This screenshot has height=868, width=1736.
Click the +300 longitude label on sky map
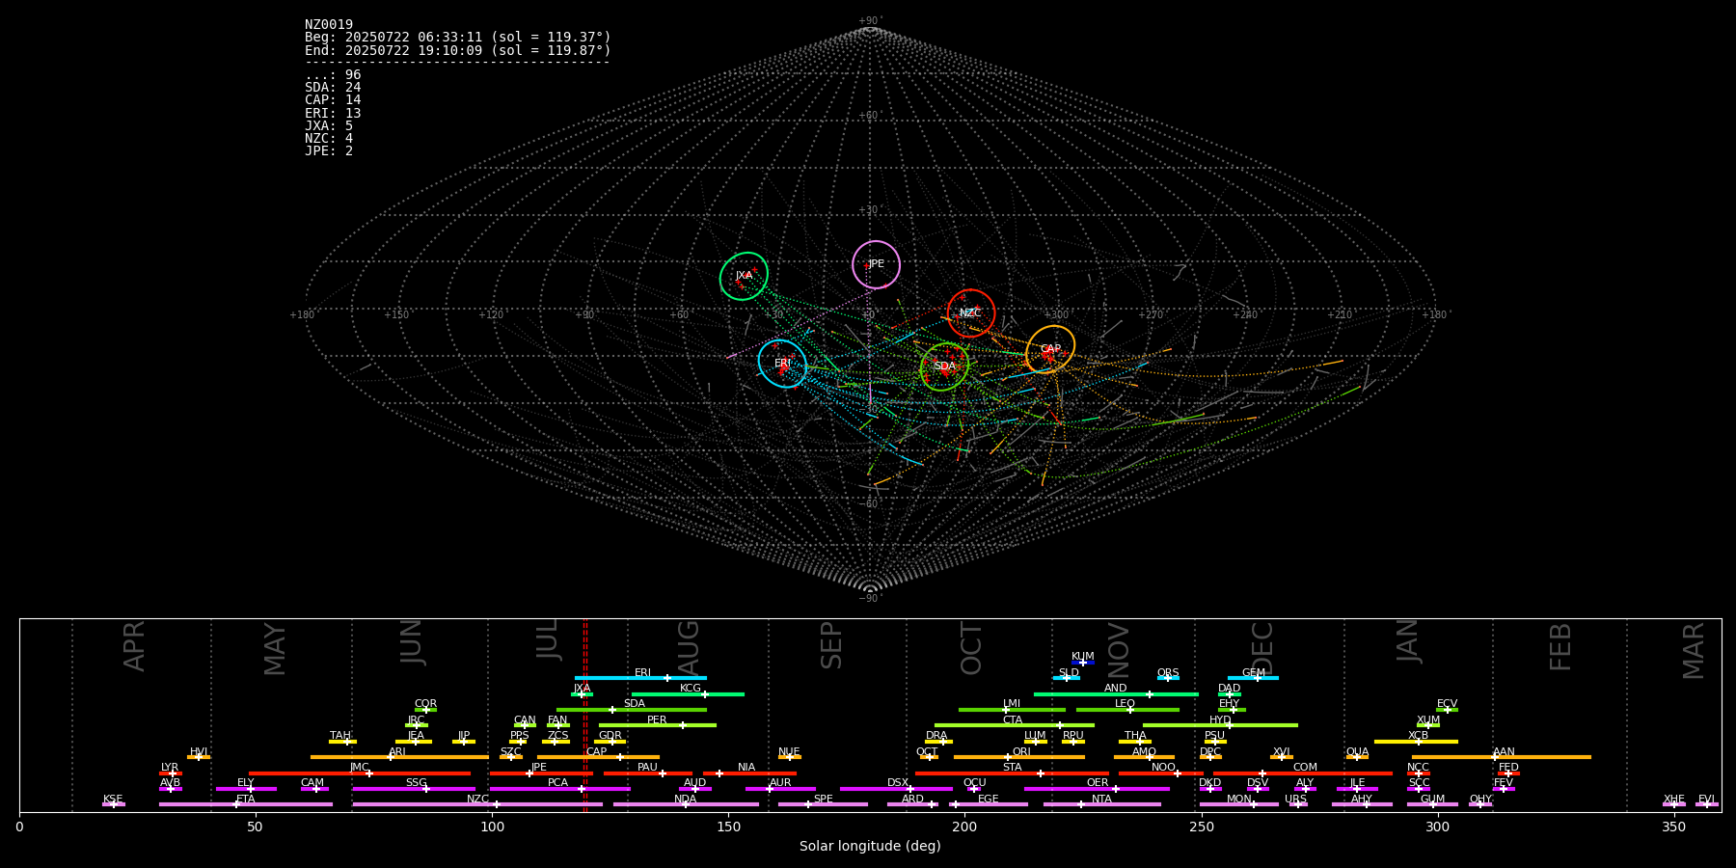click(x=1056, y=315)
